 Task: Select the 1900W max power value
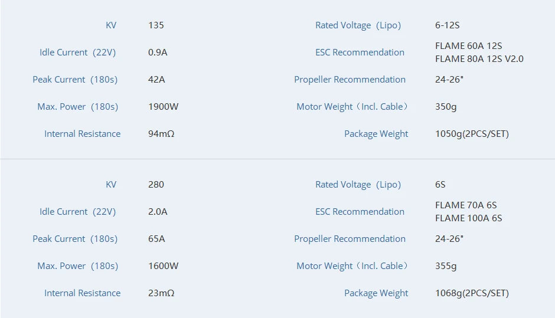click(163, 107)
